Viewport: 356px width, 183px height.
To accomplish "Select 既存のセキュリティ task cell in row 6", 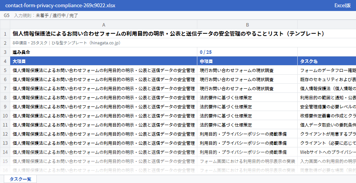I will click(327, 79).
